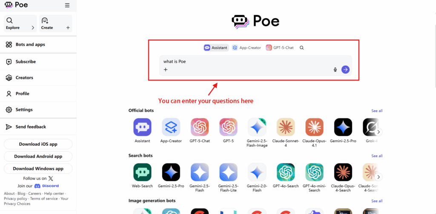436x214 pixels.
Task: Open the bot search magnifier icon
Action: click(302, 48)
